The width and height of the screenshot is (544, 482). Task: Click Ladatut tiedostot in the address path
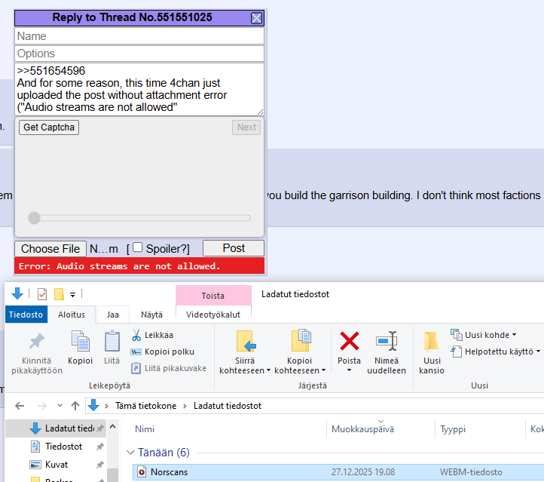[228, 406]
